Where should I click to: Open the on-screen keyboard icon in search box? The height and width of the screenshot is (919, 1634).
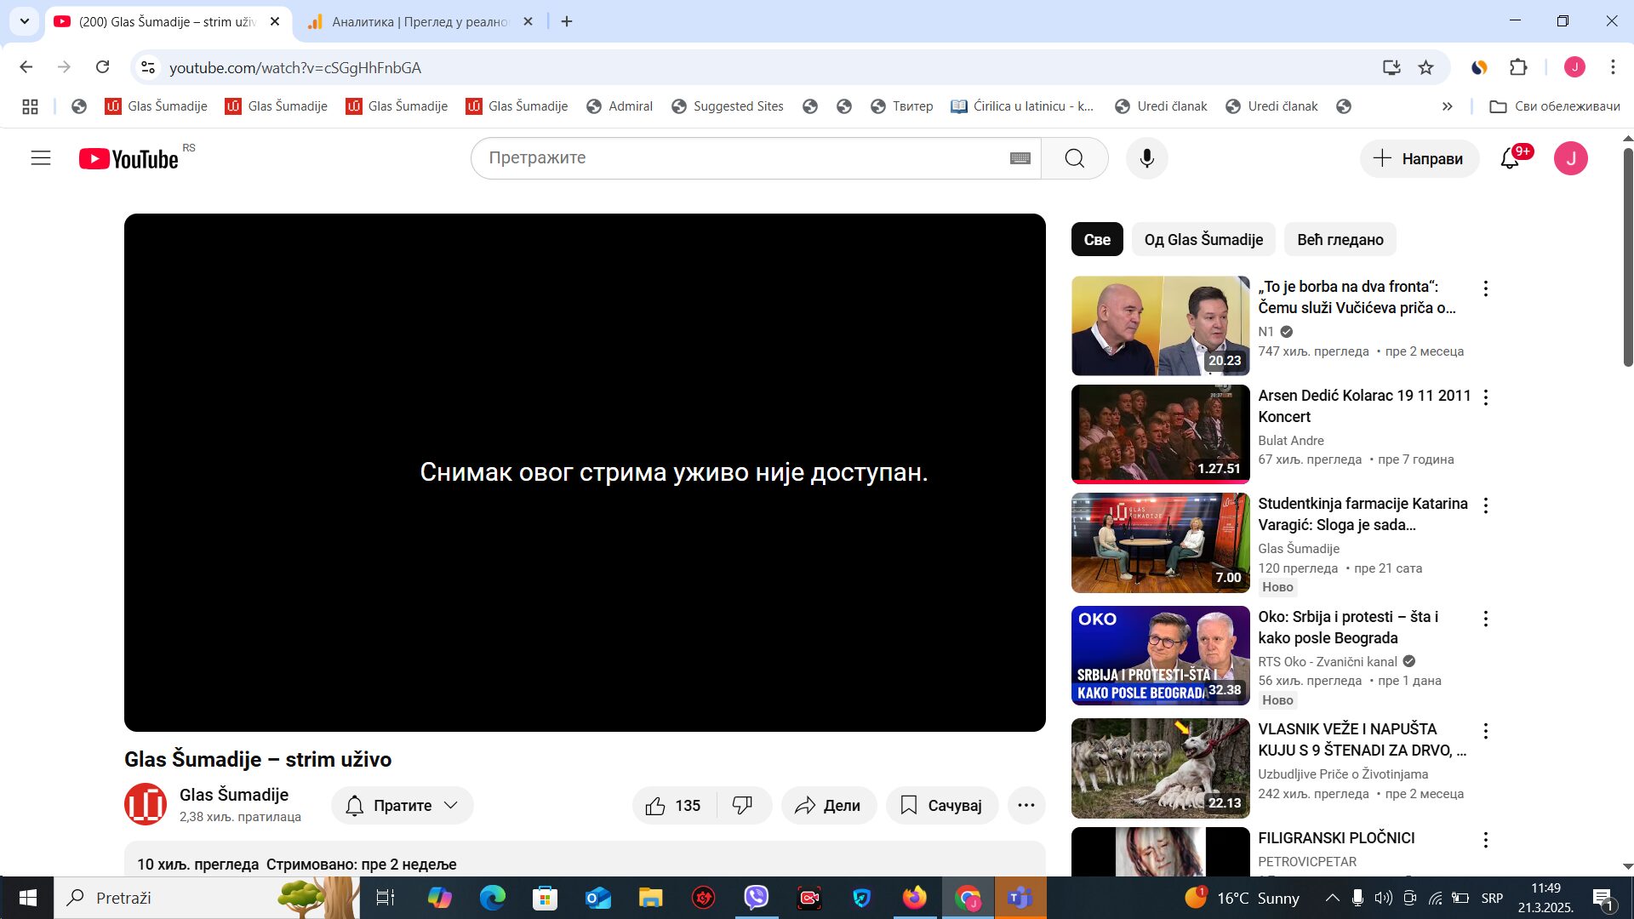(1020, 158)
